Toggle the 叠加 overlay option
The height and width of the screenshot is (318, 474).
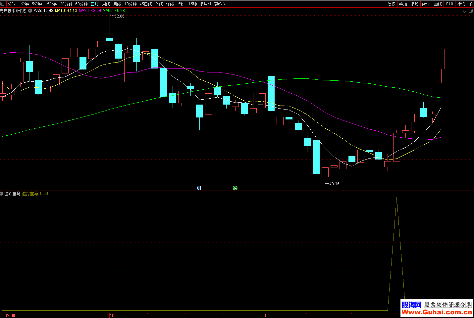click(403, 4)
